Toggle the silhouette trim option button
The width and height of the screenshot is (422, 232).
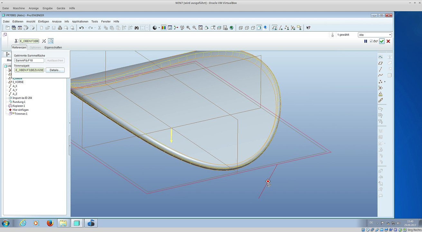click(51, 41)
